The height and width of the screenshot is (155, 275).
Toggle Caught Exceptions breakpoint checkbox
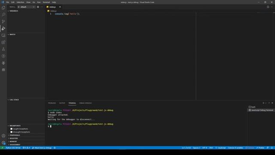coord(11,129)
